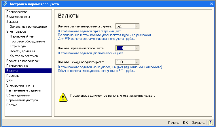Image resolution: width=216 pixels, height=127 pixels.
Task: Click warning text После ввода документов
Action: [x=113, y=96]
